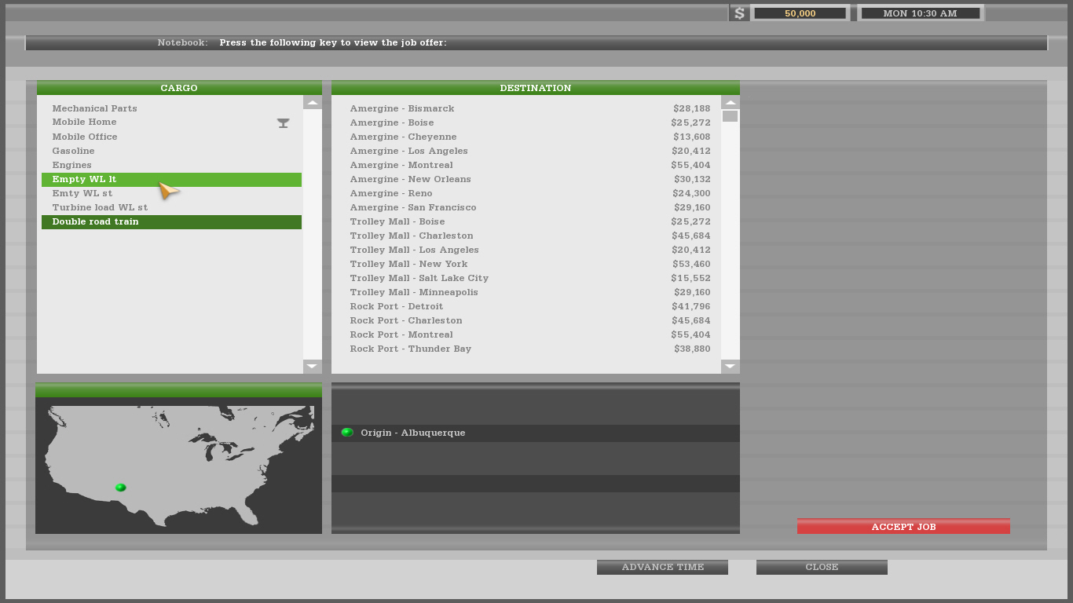Image resolution: width=1073 pixels, height=603 pixels.
Task: Click the dollar sign money icon
Action: (738, 13)
